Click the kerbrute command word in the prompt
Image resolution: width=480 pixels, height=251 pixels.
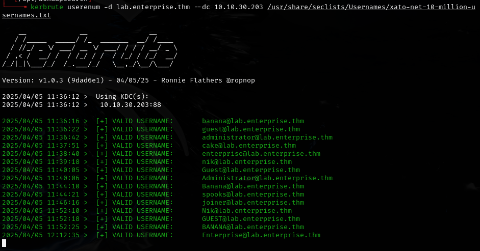[47, 7]
